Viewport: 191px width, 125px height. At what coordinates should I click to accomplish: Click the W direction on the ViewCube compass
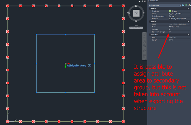pos(128,13)
